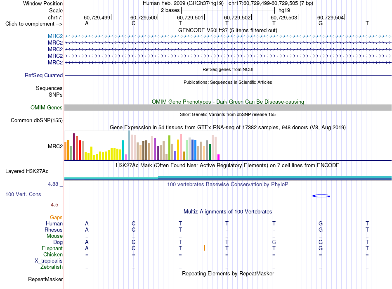392x289 pixels.
Task: Click the Layered H3K27Ac track label
Action: click(27, 171)
